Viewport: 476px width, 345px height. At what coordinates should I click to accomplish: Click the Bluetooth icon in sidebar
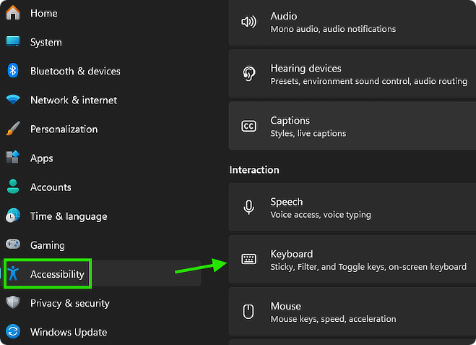[13, 71]
